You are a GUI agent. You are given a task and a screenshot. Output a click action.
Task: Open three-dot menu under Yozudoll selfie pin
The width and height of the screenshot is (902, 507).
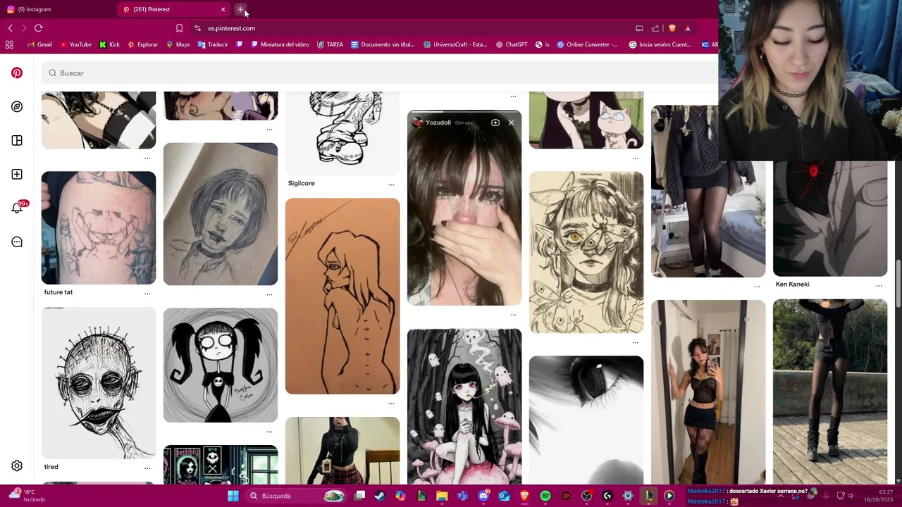click(x=513, y=315)
